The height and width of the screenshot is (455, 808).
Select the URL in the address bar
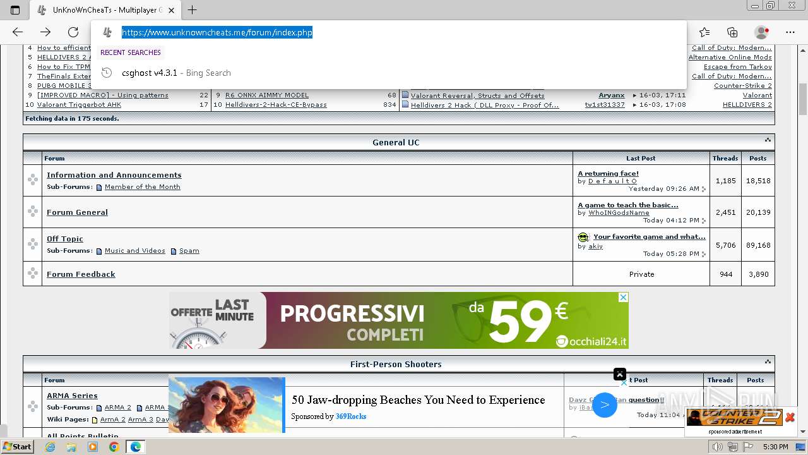[x=217, y=33]
